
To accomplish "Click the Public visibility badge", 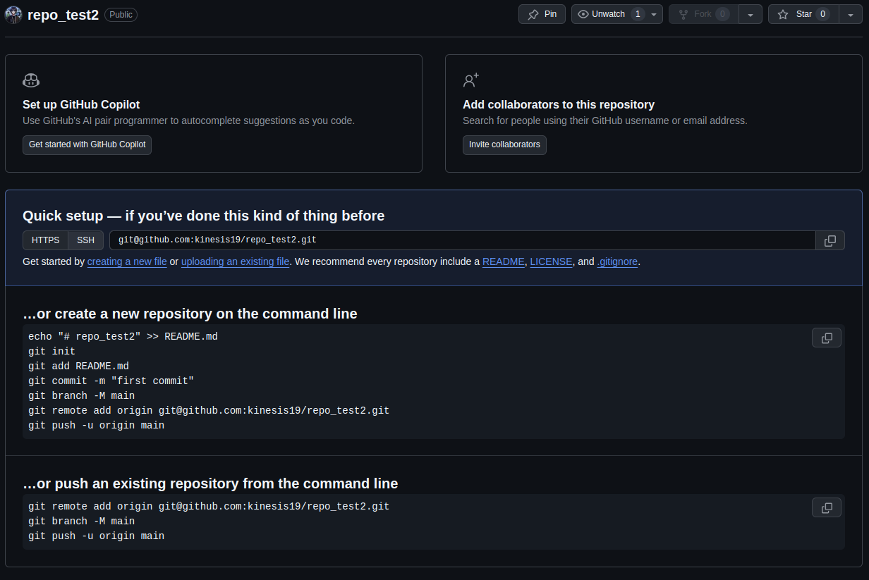I will coord(121,15).
